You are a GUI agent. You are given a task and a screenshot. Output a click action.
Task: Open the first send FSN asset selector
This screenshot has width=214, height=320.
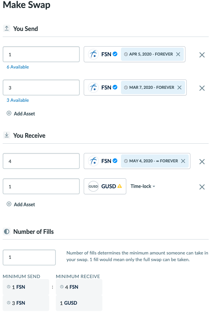click(102, 54)
